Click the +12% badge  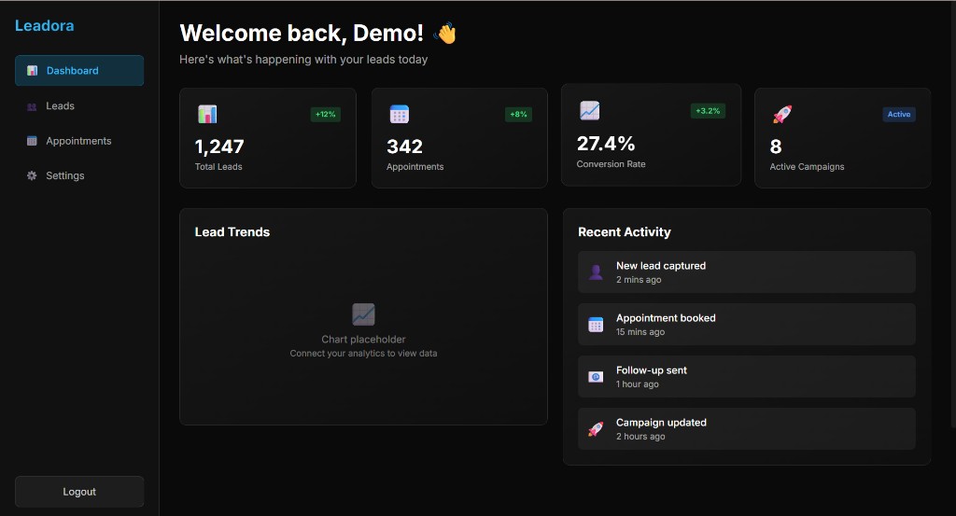pyautogui.click(x=326, y=114)
